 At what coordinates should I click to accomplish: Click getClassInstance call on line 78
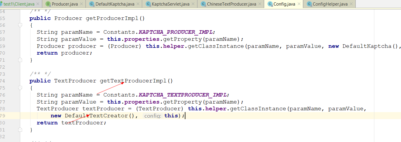point(258,109)
